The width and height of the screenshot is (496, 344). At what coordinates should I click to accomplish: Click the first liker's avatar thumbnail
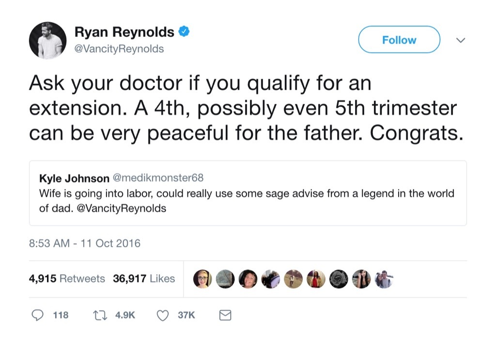[203, 278]
